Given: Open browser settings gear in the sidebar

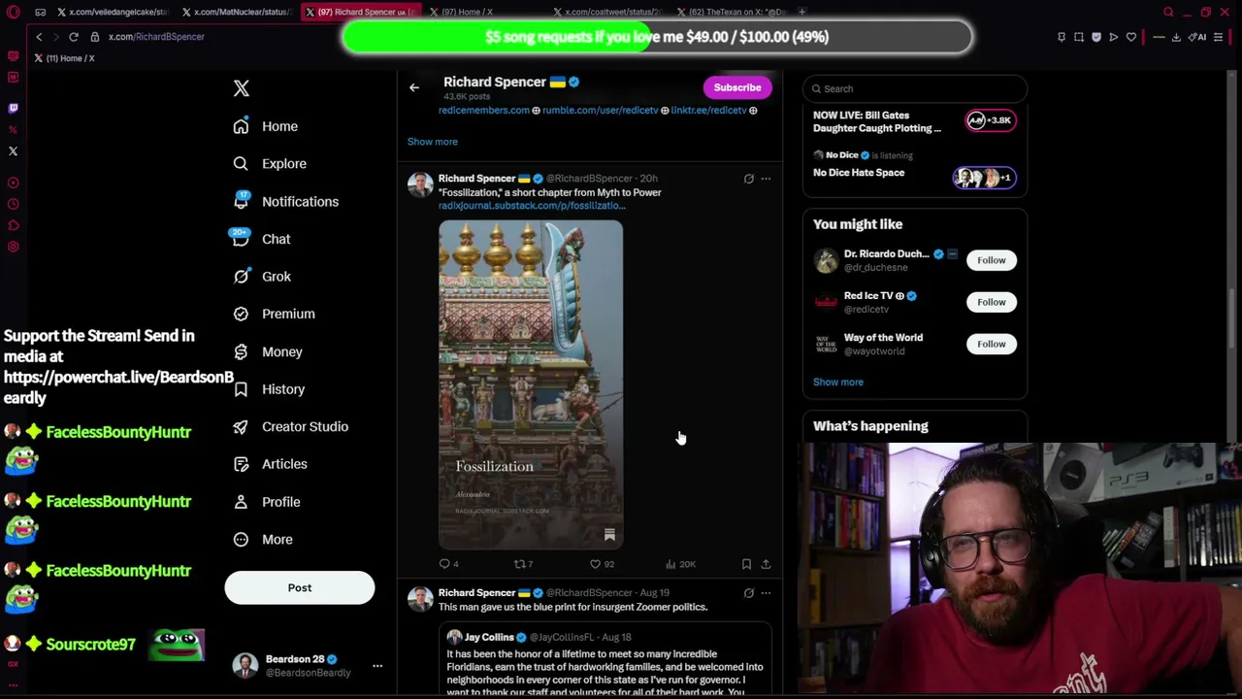Looking at the screenshot, I should [13, 247].
